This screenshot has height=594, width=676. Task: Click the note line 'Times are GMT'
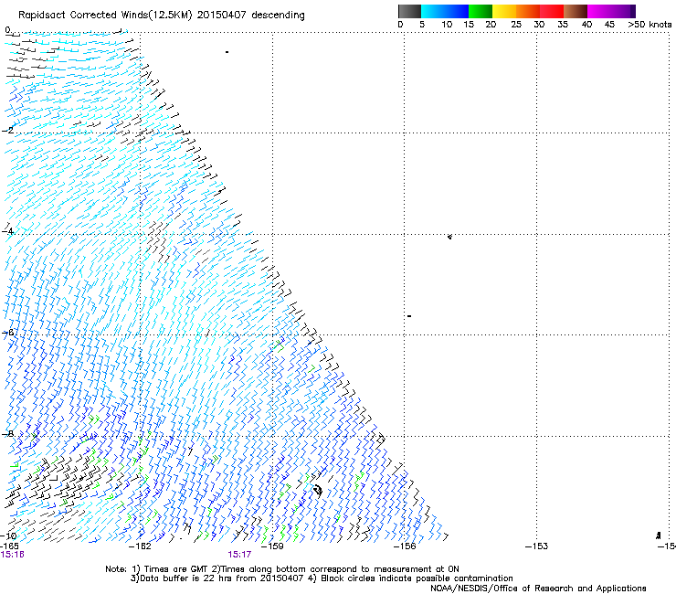tap(176, 569)
